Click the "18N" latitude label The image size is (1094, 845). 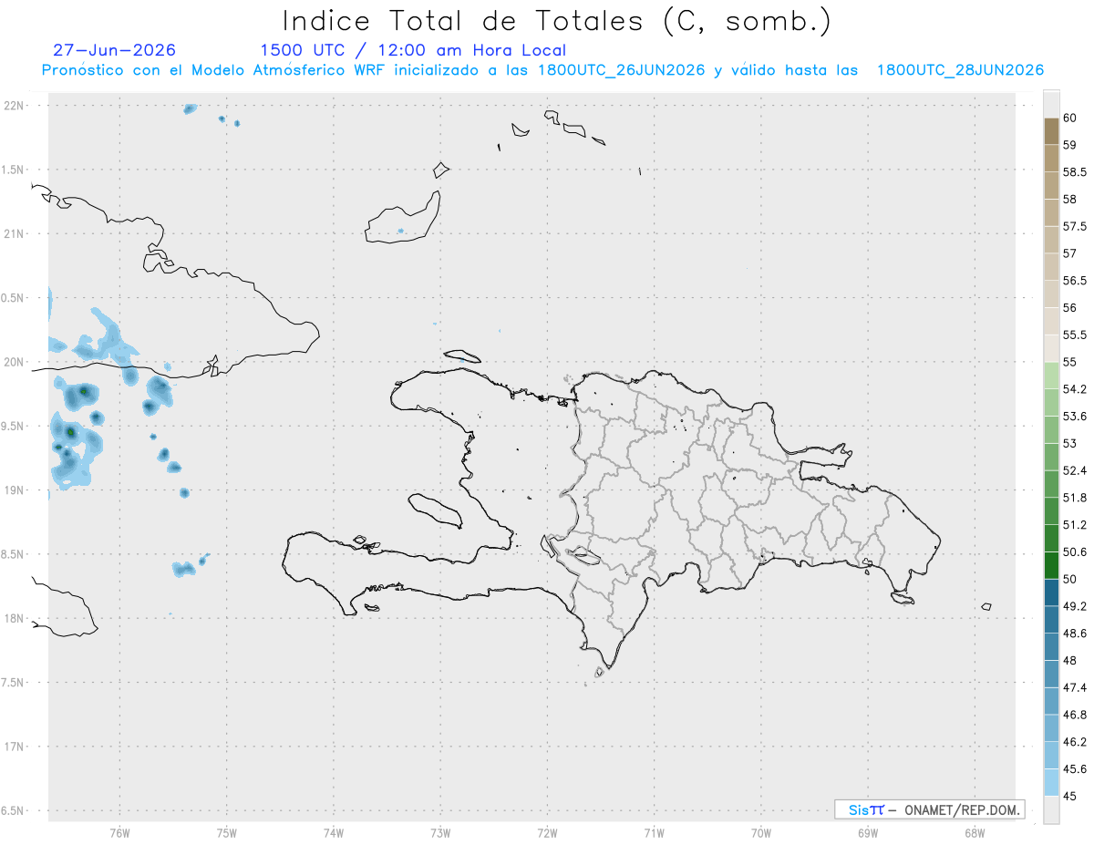point(15,618)
